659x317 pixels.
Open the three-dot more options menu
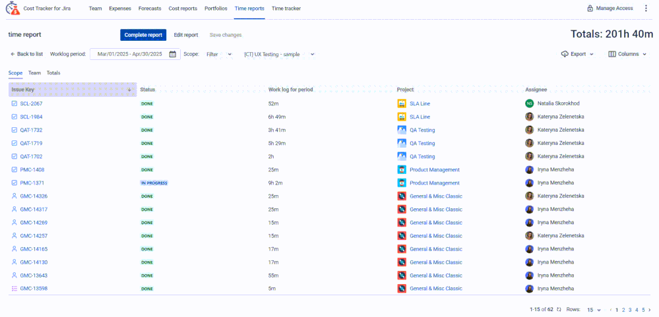tap(646, 9)
